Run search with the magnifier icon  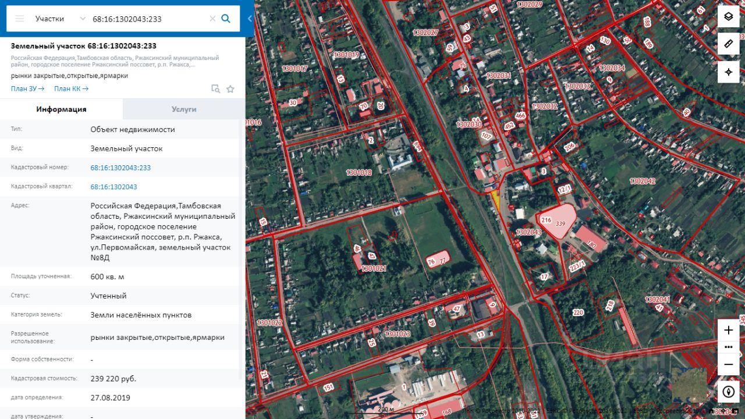pyautogui.click(x=226, y=19)
